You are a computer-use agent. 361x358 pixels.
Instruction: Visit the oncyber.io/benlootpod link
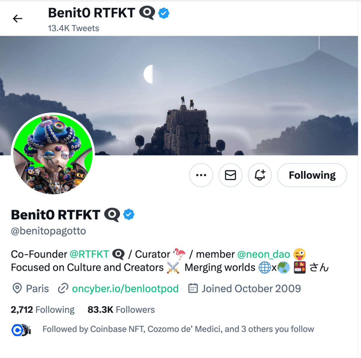(x=125, y=289)
